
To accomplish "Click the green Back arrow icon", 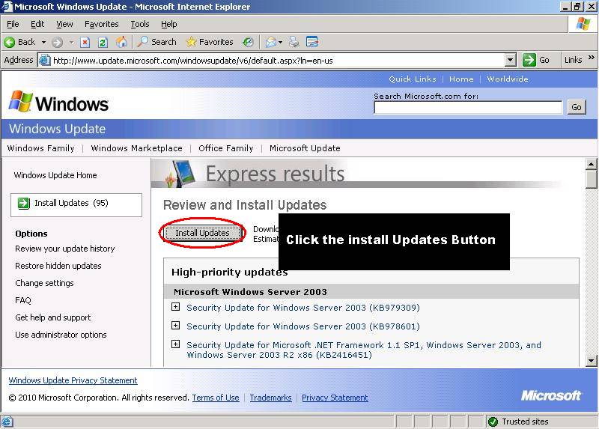I will 10,42.
